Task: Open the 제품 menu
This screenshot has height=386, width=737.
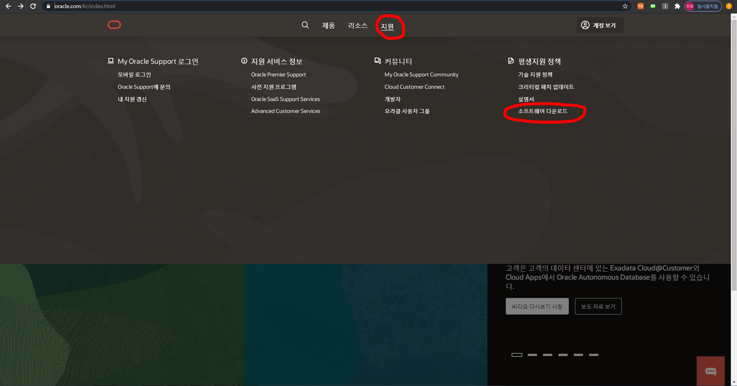Action: tap(328, 25)
